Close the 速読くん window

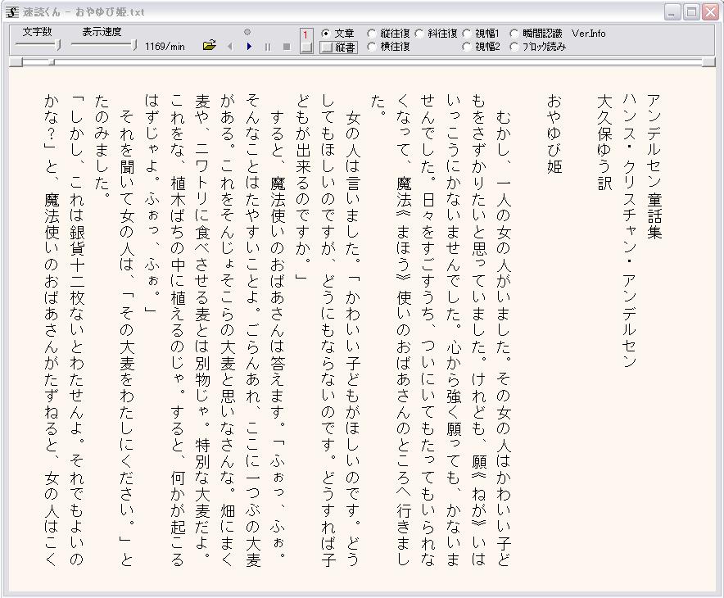710,12
